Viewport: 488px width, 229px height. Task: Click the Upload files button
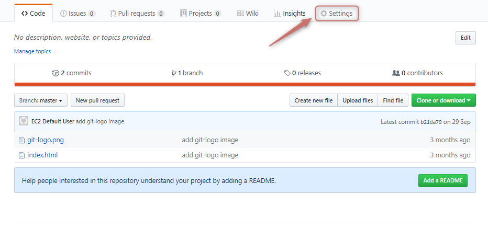[x=358, y=100]
